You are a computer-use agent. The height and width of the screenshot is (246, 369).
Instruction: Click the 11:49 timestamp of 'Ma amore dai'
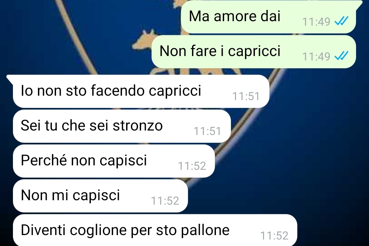[x=316, y=22]
